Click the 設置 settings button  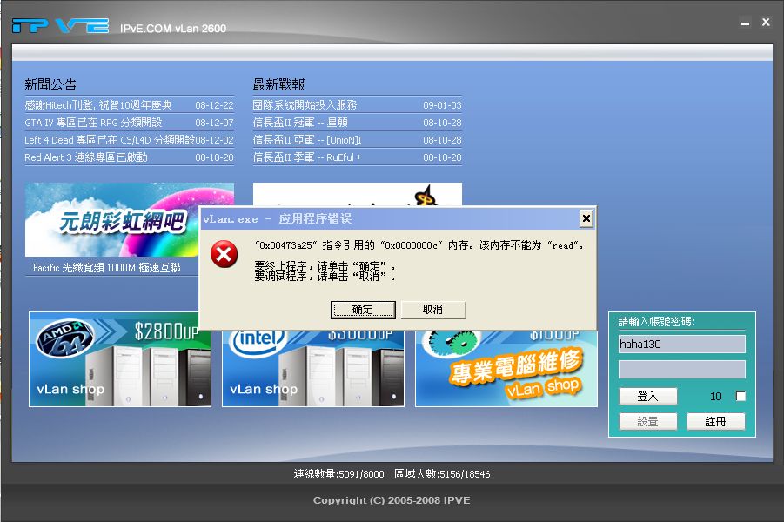(648, 421)
